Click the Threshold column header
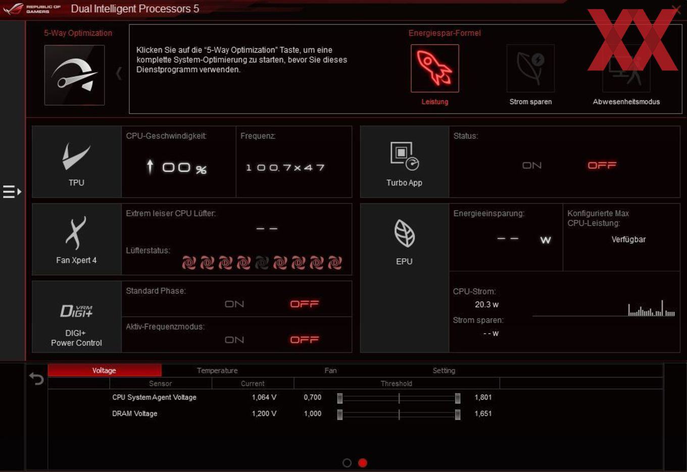The image size is (687, 472). tap(397, 384)
